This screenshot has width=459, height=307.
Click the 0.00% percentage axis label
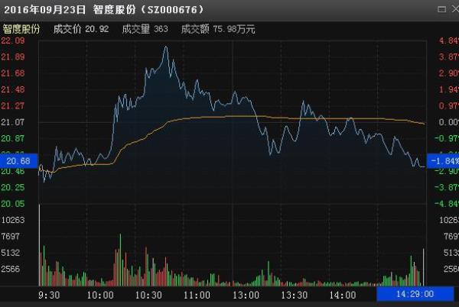coord(446,122)
